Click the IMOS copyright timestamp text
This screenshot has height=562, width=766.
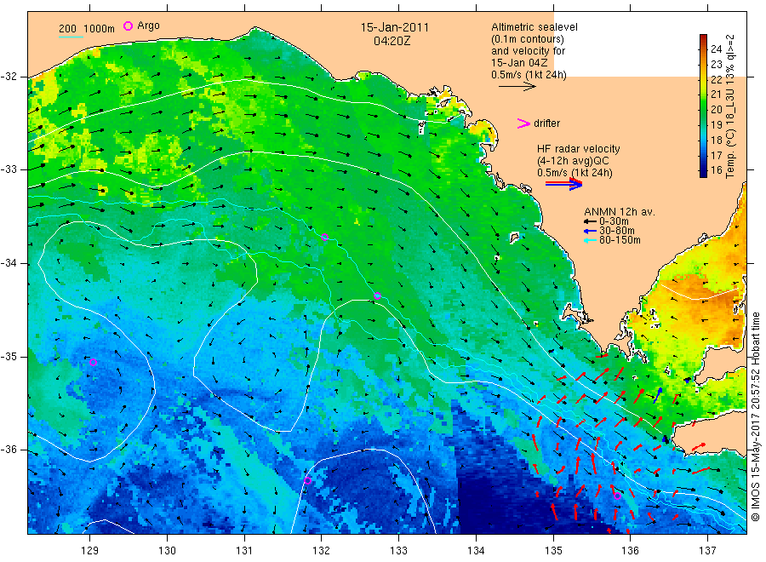(x=755, y=416)
